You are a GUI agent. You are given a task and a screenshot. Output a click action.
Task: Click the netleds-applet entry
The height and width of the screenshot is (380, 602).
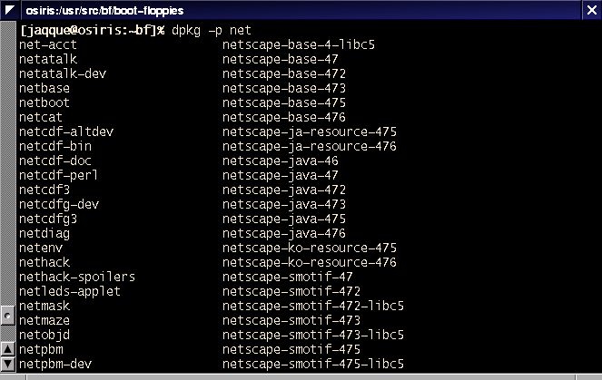coord(70,291)
